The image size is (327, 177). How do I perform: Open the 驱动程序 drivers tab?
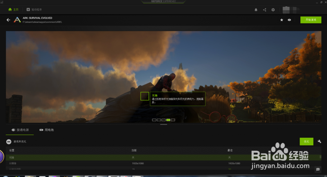click(34, 9)
